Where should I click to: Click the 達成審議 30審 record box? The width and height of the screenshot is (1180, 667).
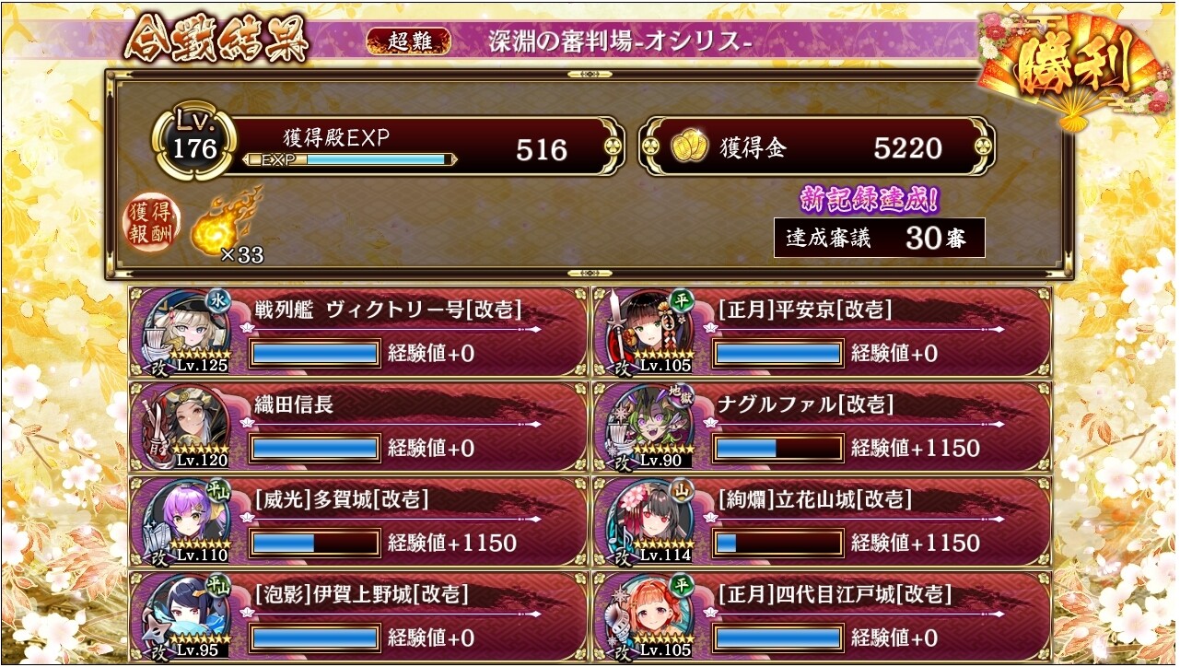pos(880,238)
